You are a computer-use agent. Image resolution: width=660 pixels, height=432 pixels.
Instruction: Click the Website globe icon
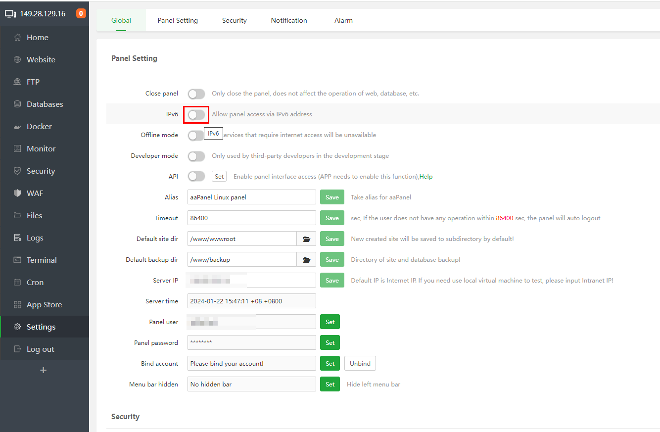18,60
